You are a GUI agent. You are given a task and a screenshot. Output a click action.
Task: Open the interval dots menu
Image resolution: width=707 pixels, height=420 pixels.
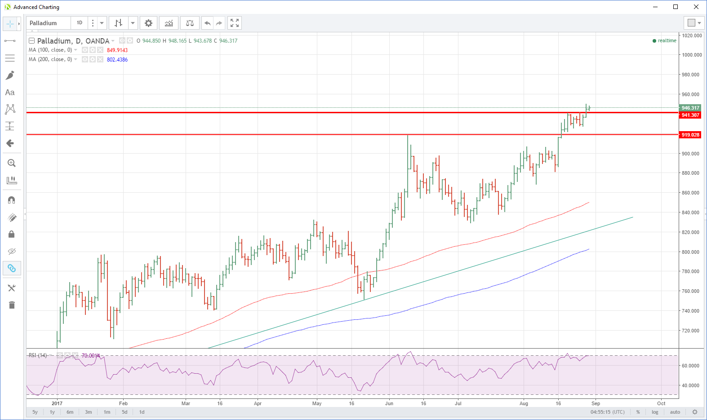(93, 23)
